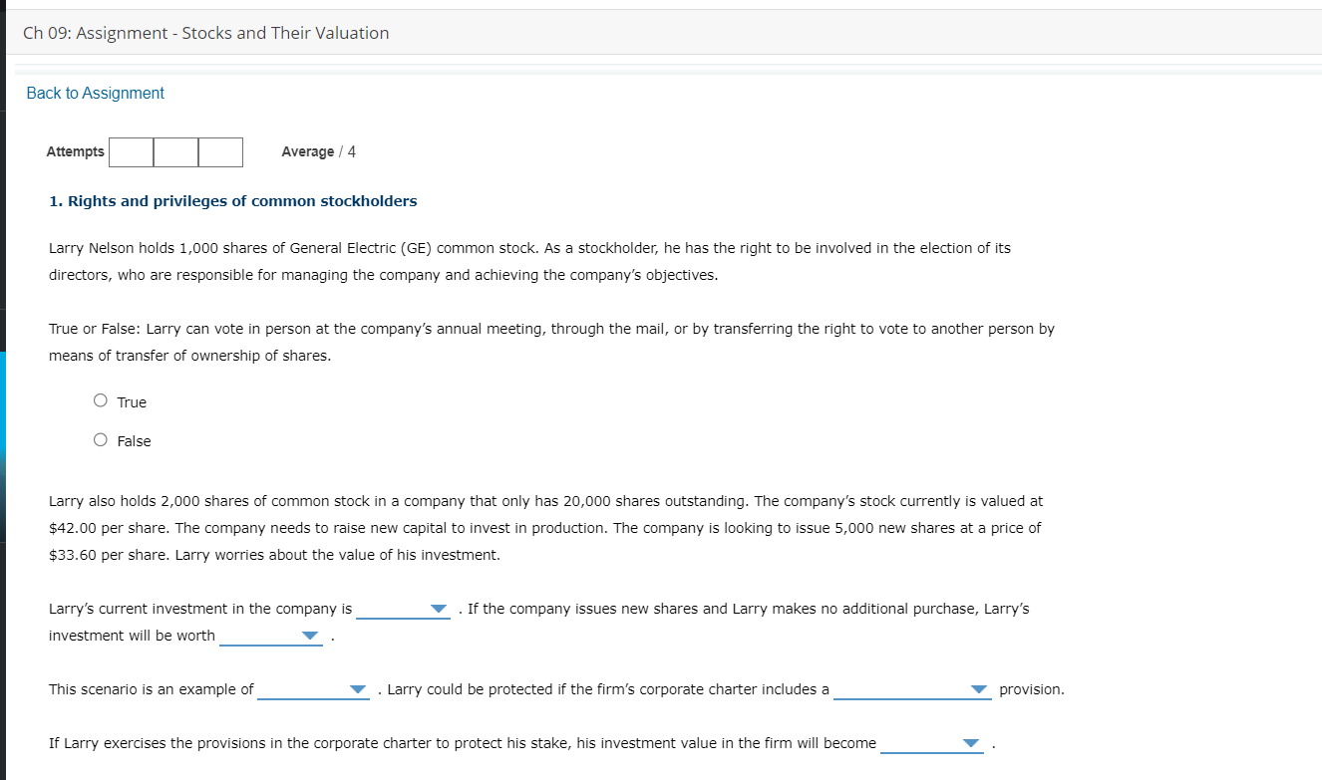Click the True or False statement text

pyautogui.click(x=550, y=342)
